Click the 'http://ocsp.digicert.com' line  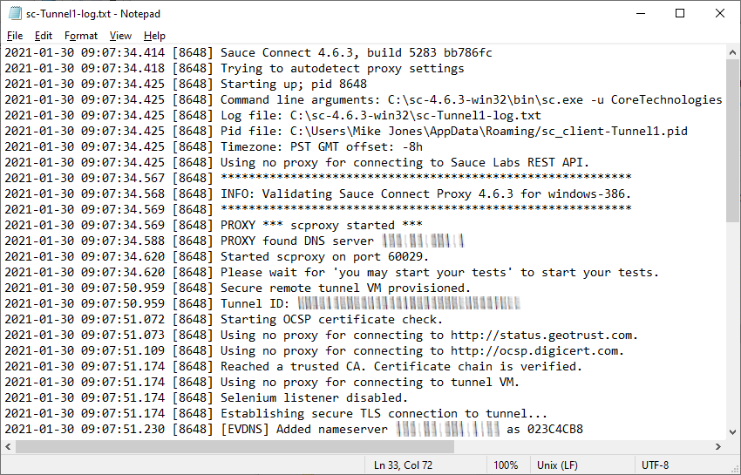315,350
